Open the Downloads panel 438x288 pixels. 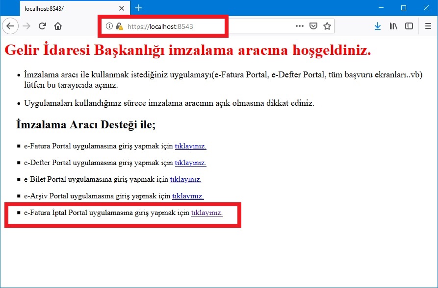(377, 26)
